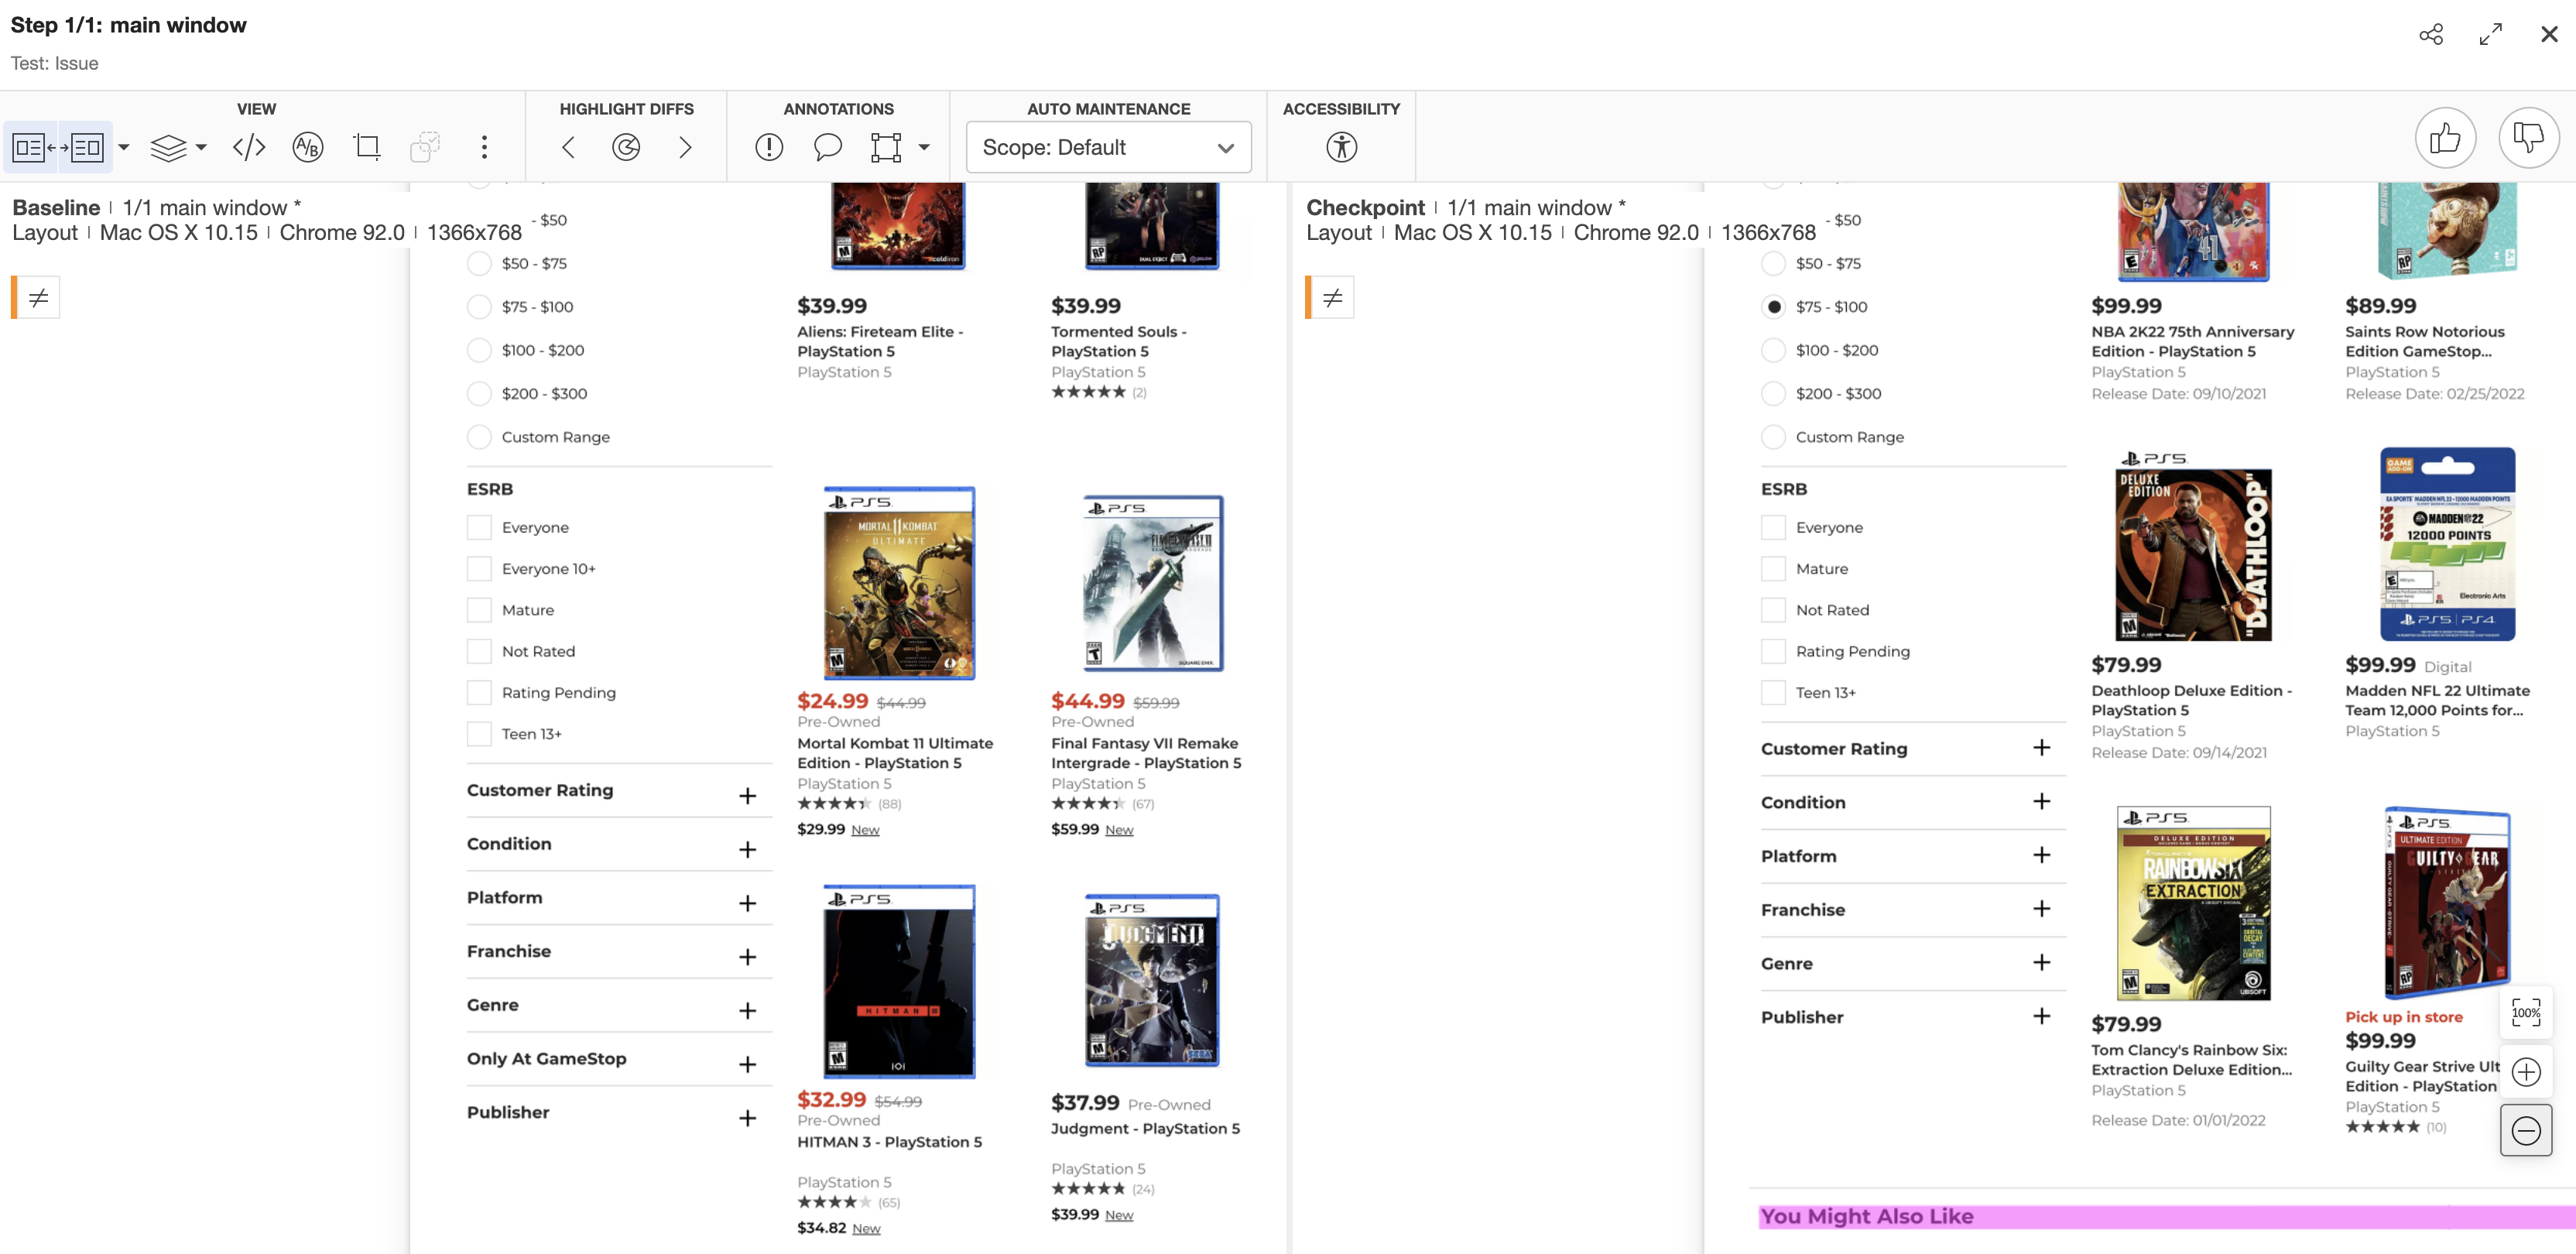The height and width of the screenshot is (1254, 2576).
Task: Click the Baseline not-equal diff marker
Action: tap(38, 297)
